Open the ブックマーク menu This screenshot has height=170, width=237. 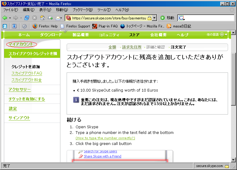click(x=82, y=10)
